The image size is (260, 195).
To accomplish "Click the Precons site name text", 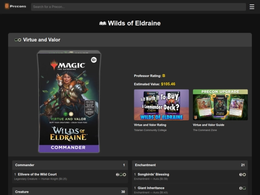I will 18,6.
